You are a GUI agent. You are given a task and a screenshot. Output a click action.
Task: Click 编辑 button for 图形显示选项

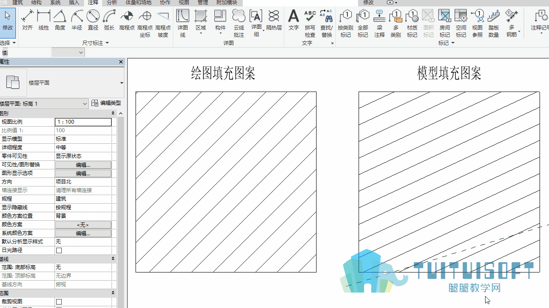pos(83,173)
